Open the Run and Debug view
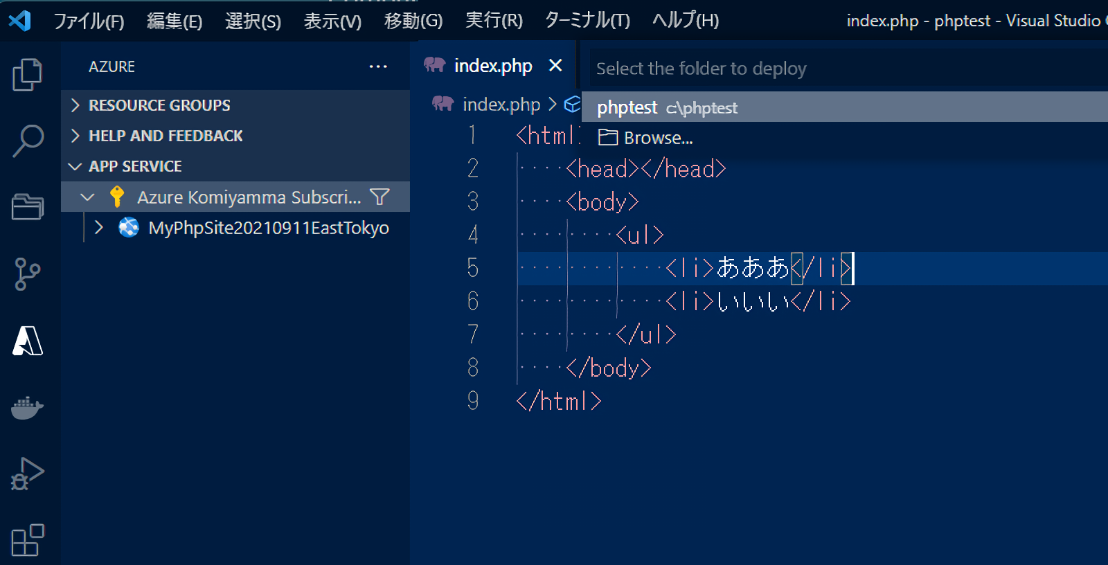This screenshot has width=1108, height=565. (28, 474)
